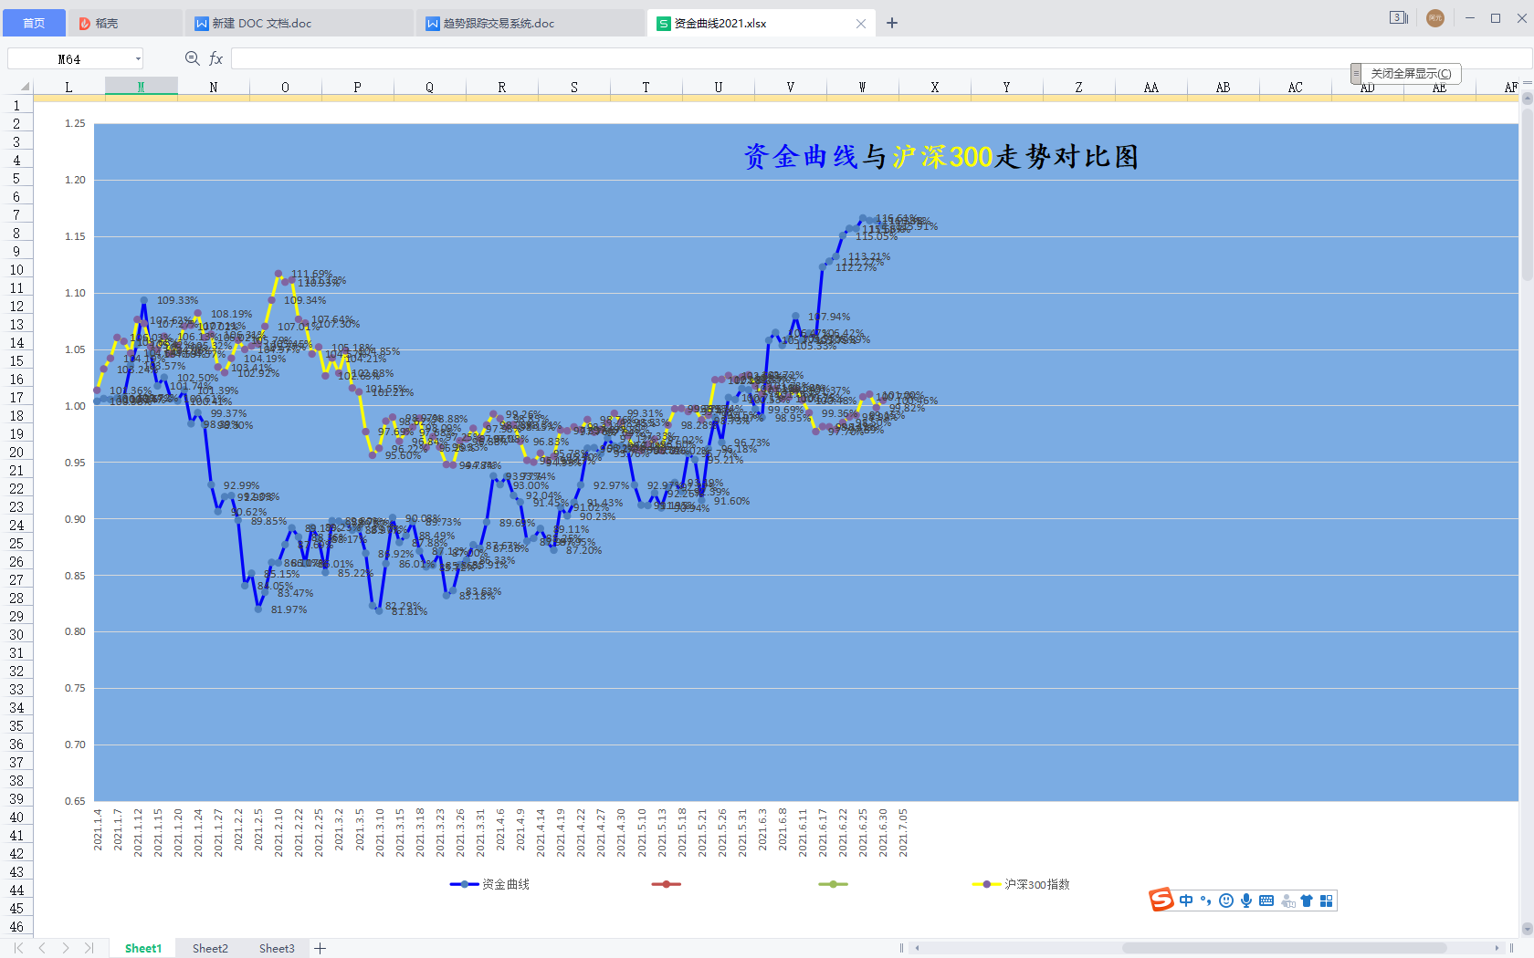The height and width of the screenshot is (958, 1534).
Task: Jump to the last sheet arrow
Action: [x=89, y=949]
